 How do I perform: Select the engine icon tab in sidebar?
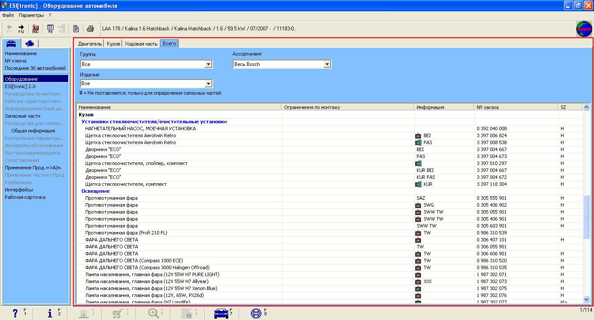(30, 43)
